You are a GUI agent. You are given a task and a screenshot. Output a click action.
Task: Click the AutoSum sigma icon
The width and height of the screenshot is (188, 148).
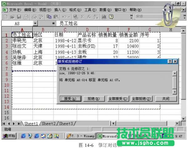pos(82,17)
